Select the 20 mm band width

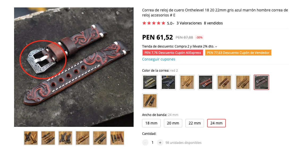(x=173, y=123)
